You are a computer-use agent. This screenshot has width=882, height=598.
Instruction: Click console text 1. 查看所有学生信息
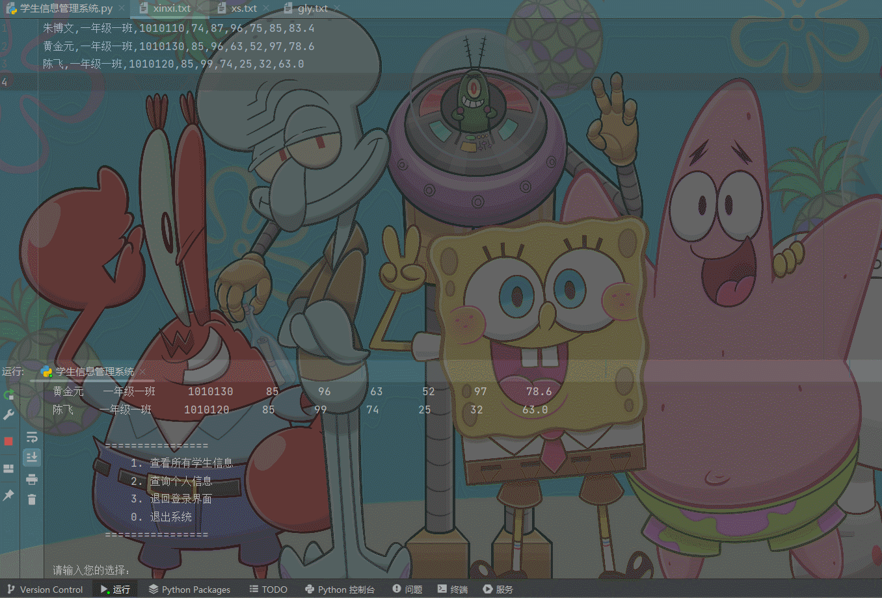tap(181, 463)
